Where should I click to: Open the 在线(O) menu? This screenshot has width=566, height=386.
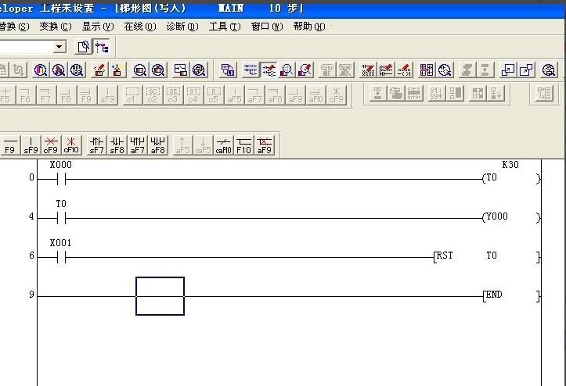coord(140,27)
